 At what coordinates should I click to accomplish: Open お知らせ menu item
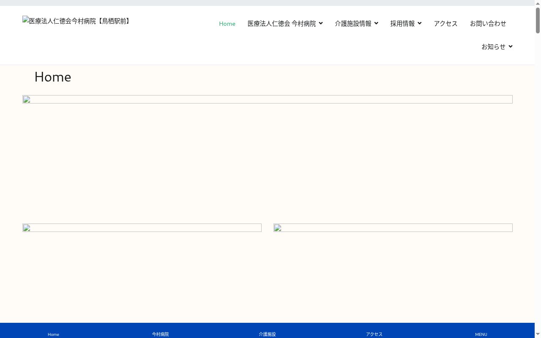[x=493, y=47]
